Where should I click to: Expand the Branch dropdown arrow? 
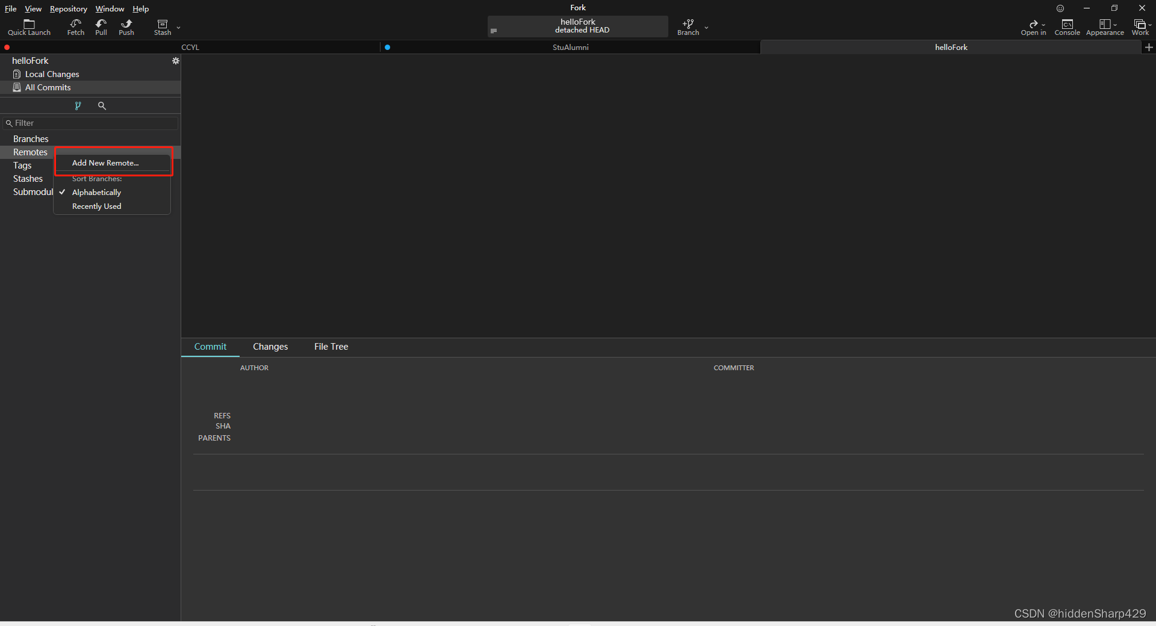(706, 28)
